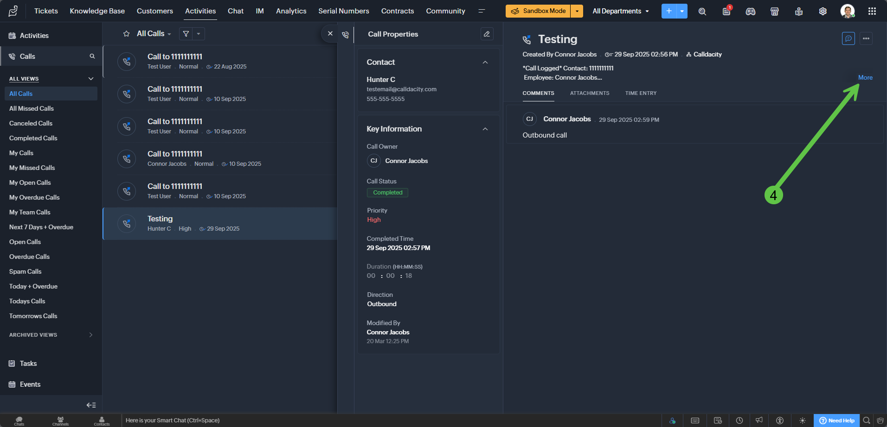Click the More link in call description
Image resolution: width=887 pixels, height=427 pixels.
[865, 78]
